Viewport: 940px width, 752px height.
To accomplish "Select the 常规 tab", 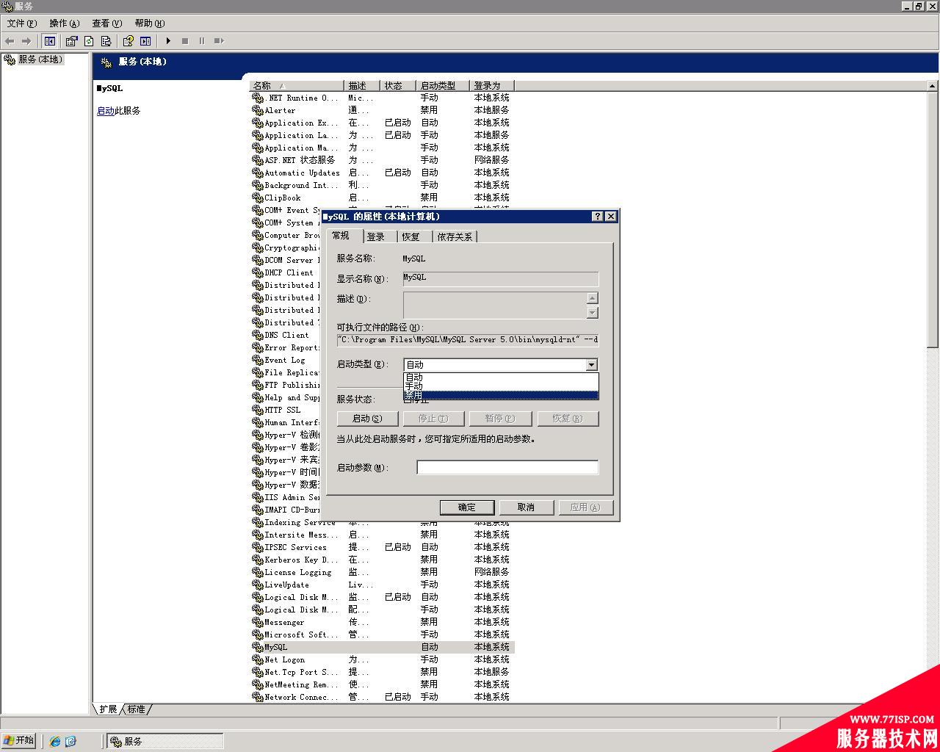I will coord(341,236).
